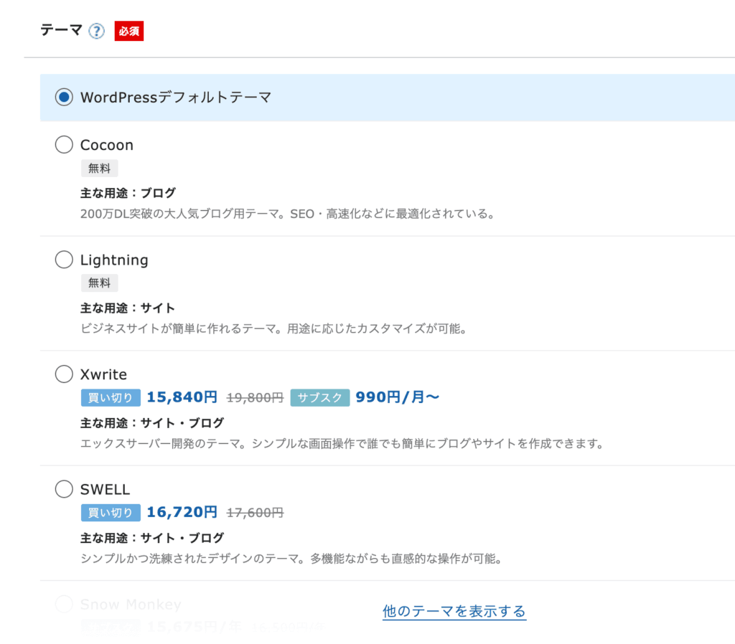
Task: Click the サブスク badge under Xwrite
Action: pos(319,397)
